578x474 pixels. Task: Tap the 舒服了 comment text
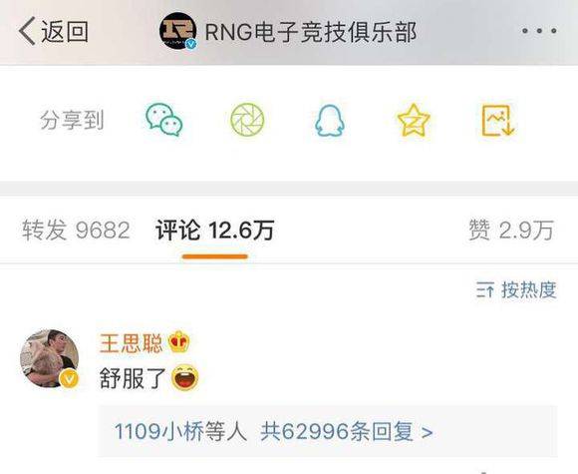pyautogui.click(x=133, y=378)
